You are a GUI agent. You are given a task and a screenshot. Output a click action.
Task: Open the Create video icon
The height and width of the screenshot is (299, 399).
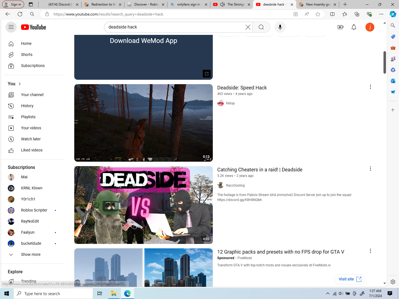pos(341,27)
